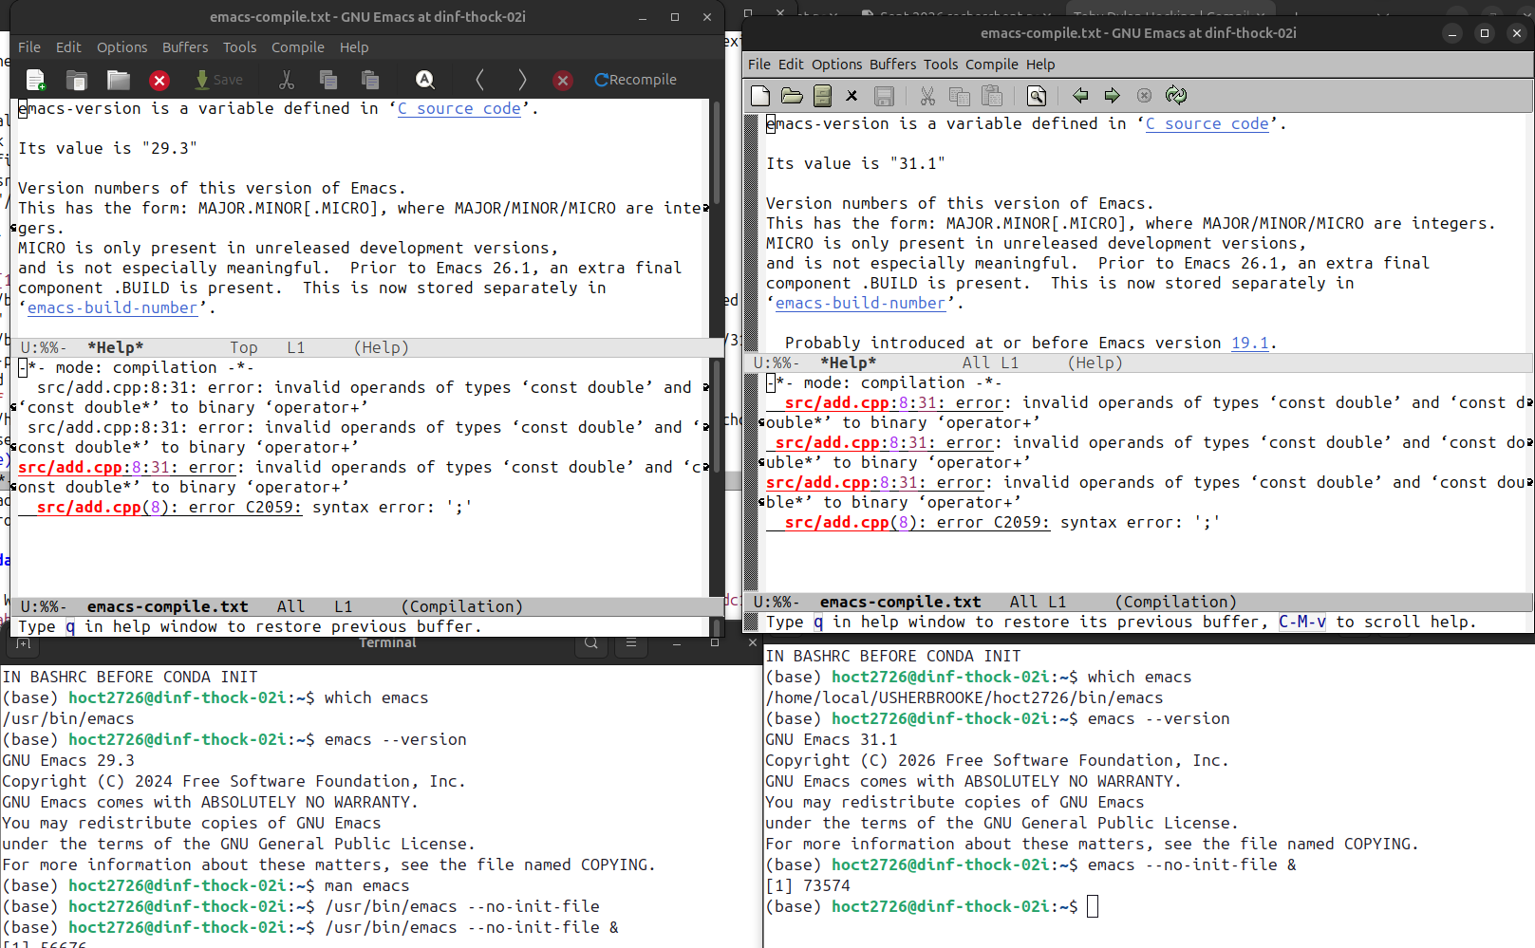Click (Compilation) indicator in right mode line
Image resolution: width=1535 pixels, height=948 pixels.
pos(1176,603)
